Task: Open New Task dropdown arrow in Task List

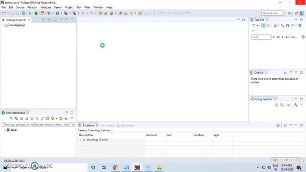Action: pos(257,25)
